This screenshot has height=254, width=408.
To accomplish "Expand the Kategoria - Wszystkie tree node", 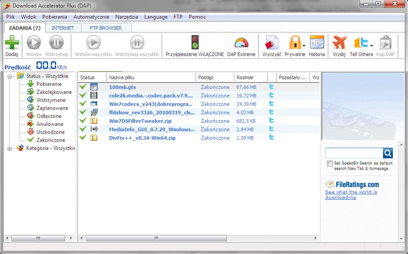I will [10, 148].
